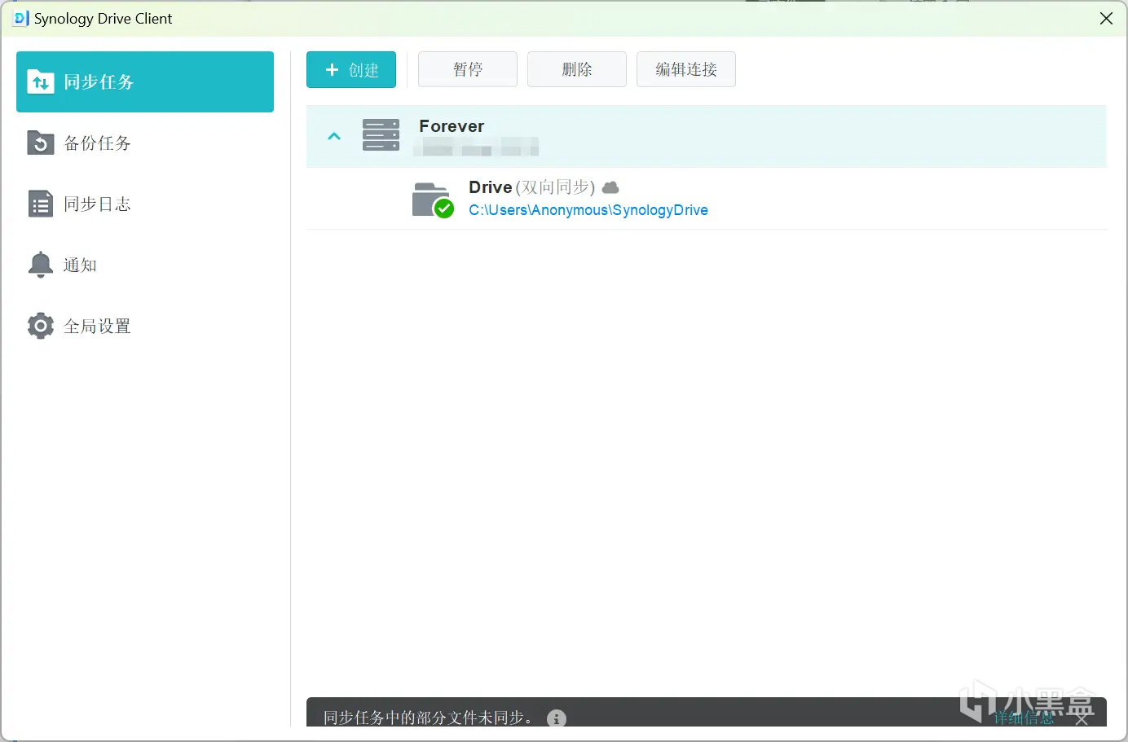Open 编辑连接 edit connection
Image resolution: width=1128 pixels, height=742 pixels.
tap(686, 69)
